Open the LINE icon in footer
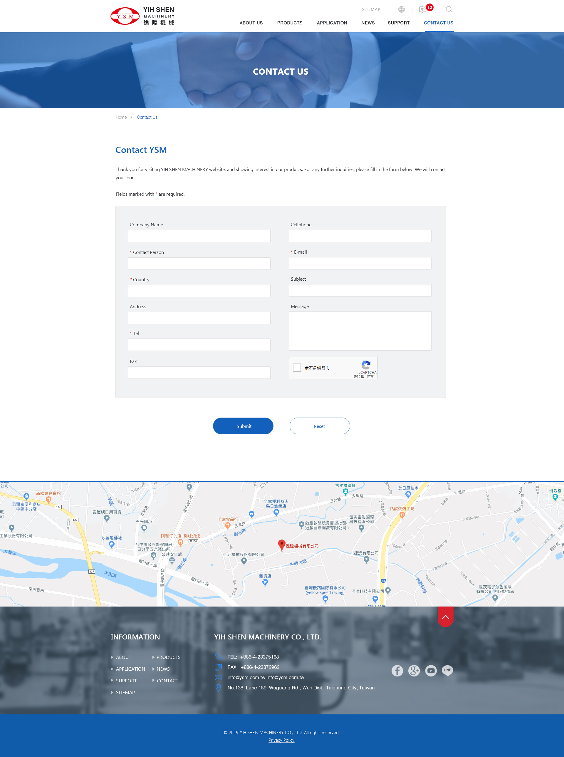 click(448, 671)
